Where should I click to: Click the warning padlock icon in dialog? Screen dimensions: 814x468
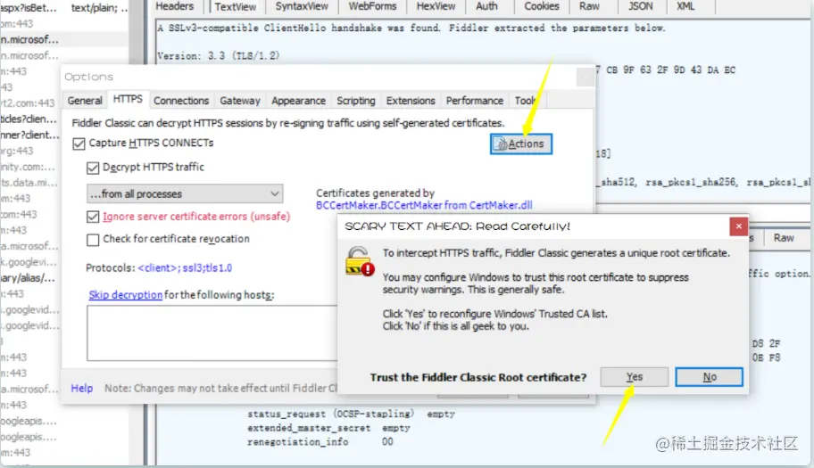point(359,262)
